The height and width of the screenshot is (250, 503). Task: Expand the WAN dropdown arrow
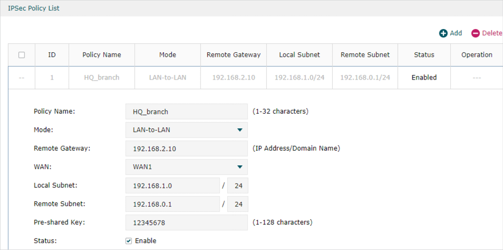240,167
